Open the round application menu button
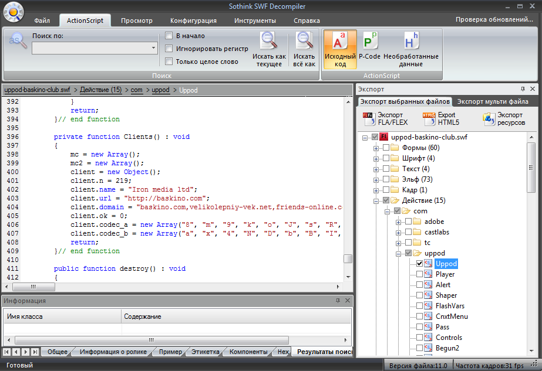Image resolution: width=542 pixels, height=371 pixels. click(13, 10)
